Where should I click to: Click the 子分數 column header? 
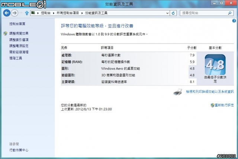coord(192,48)
